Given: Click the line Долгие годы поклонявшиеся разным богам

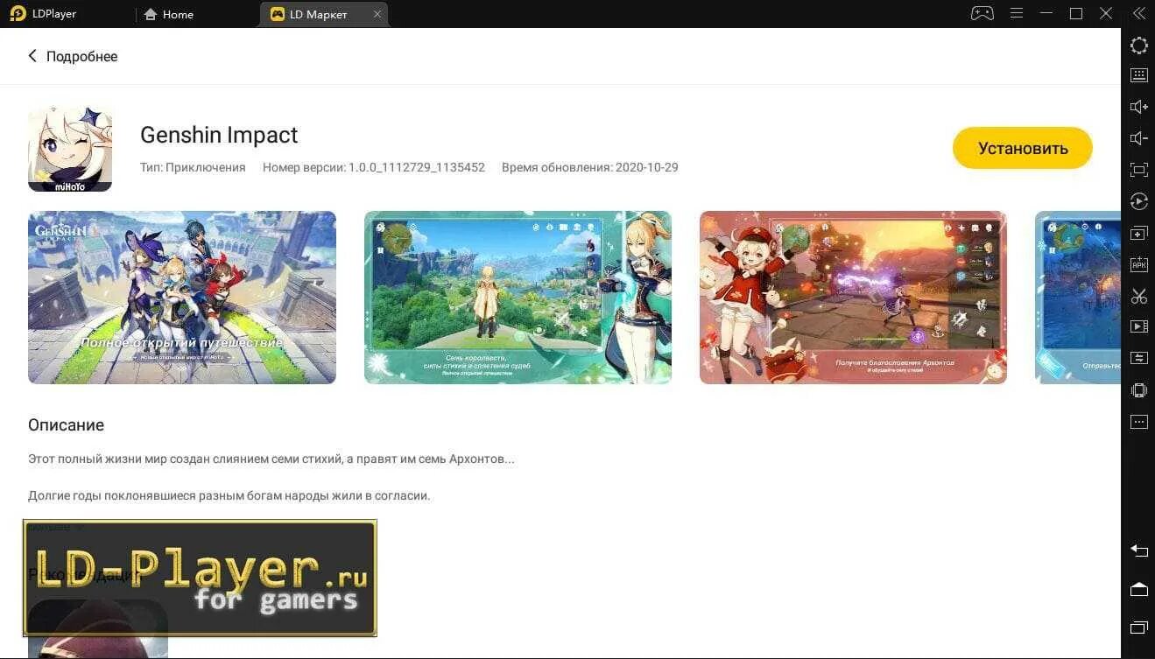Looking at the screenshot, I should click(x=229, y=495).
